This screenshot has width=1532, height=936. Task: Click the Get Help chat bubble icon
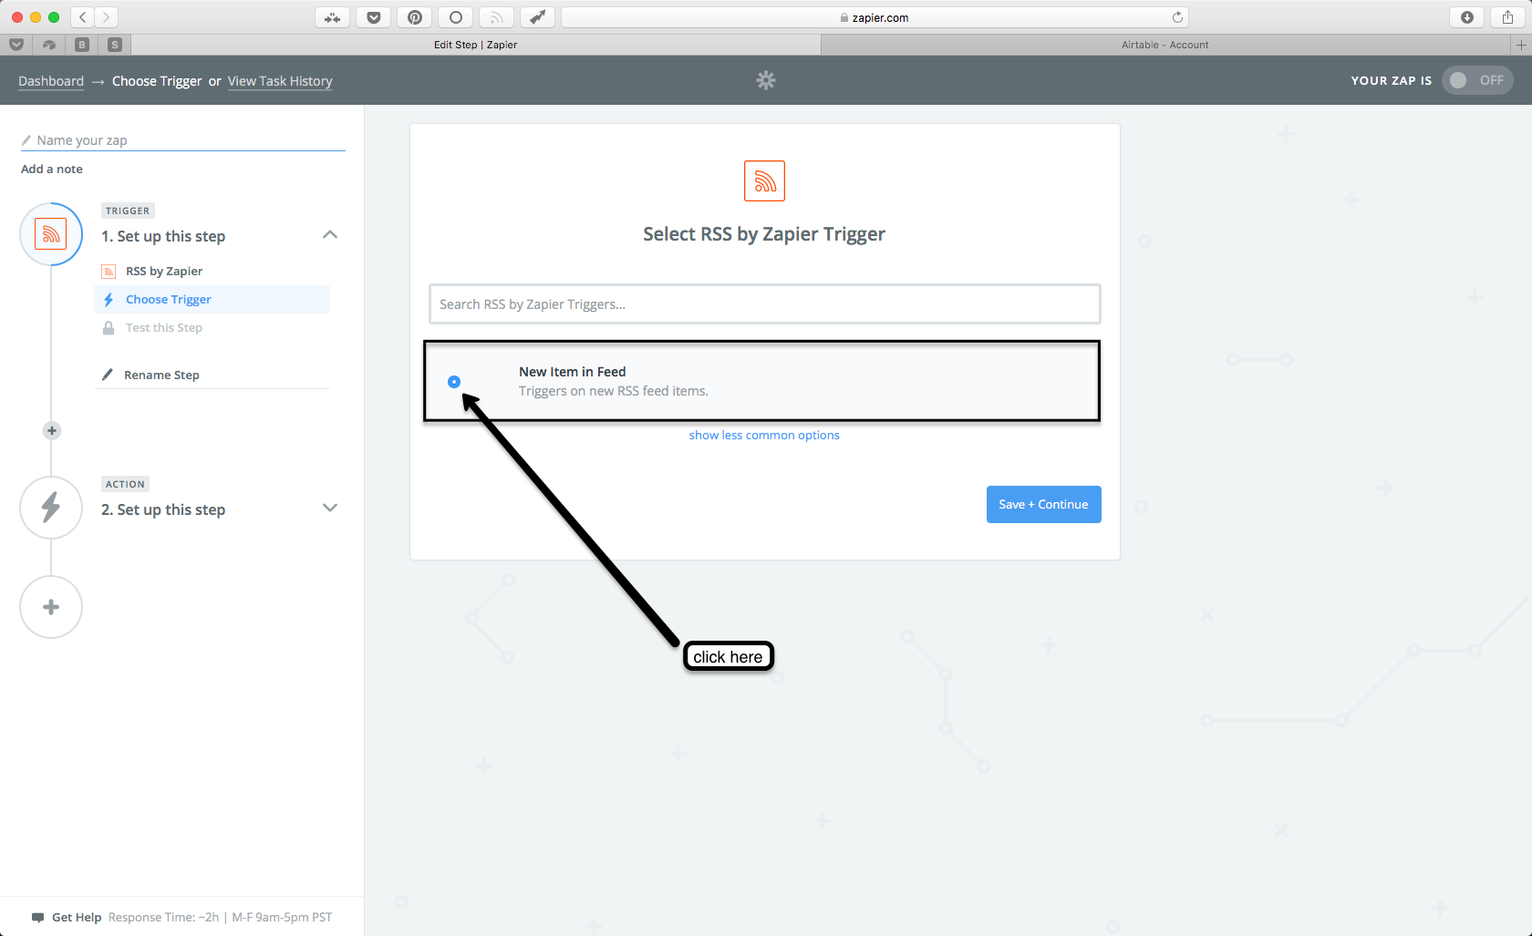pos(37,918)
